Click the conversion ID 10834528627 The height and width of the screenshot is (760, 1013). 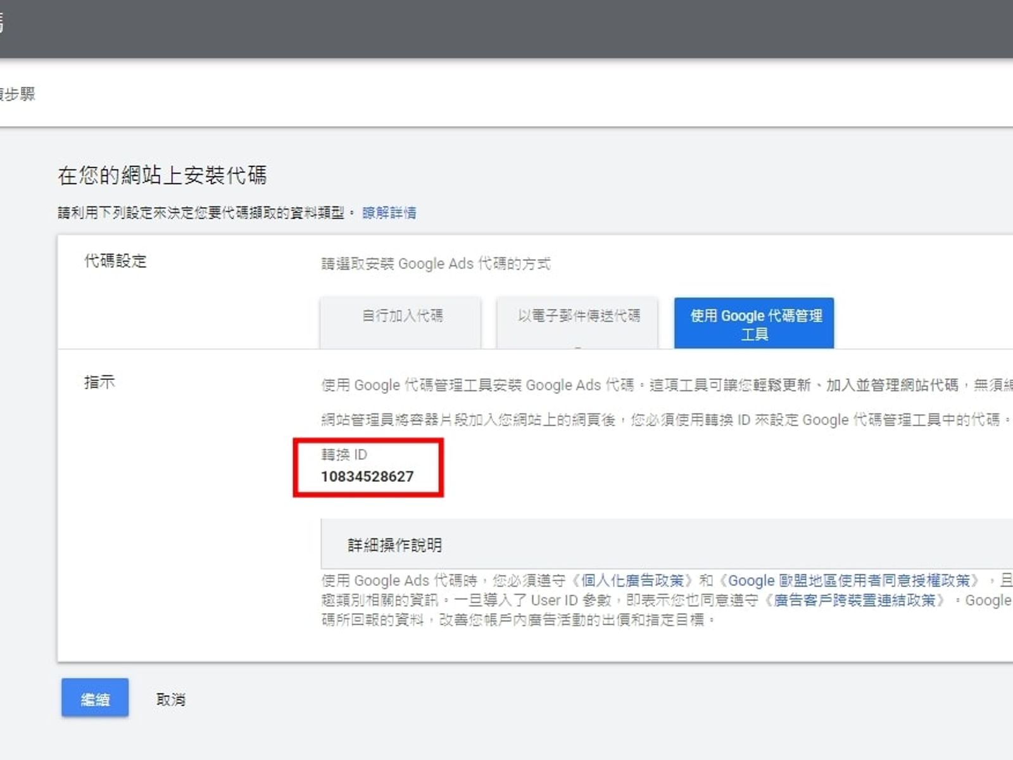click(367, 476)
